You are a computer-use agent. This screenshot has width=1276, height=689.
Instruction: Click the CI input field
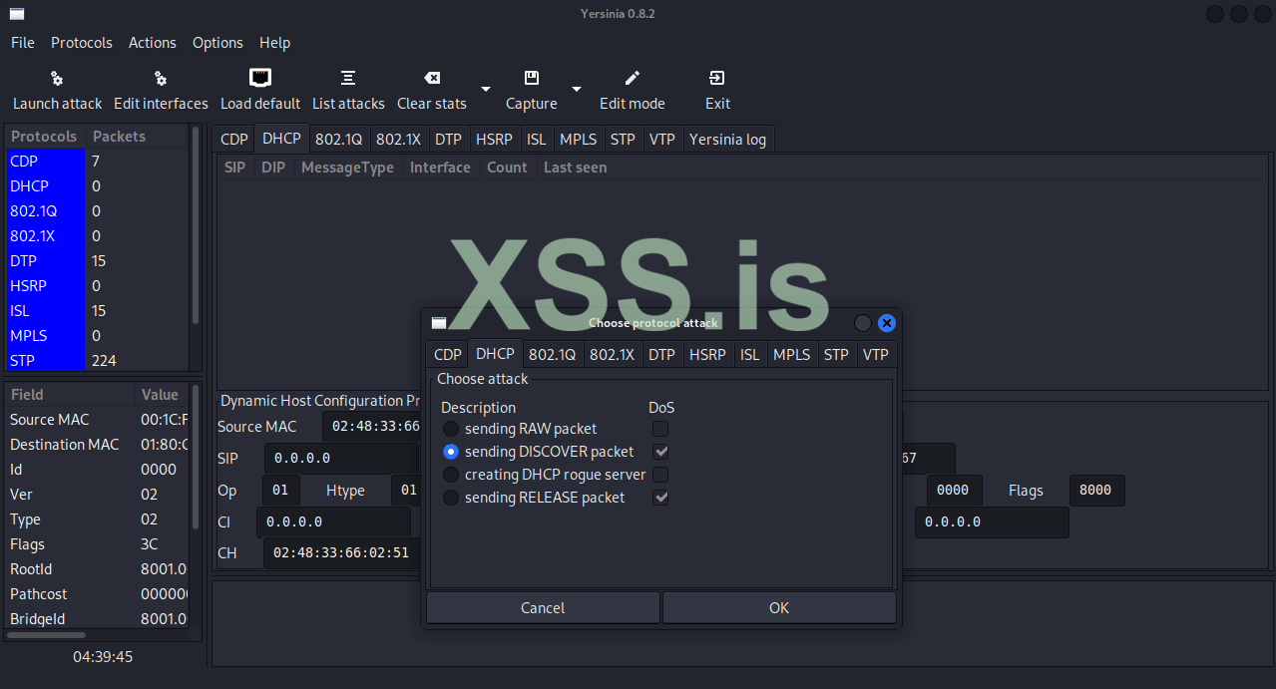click(x=333, y=521)
